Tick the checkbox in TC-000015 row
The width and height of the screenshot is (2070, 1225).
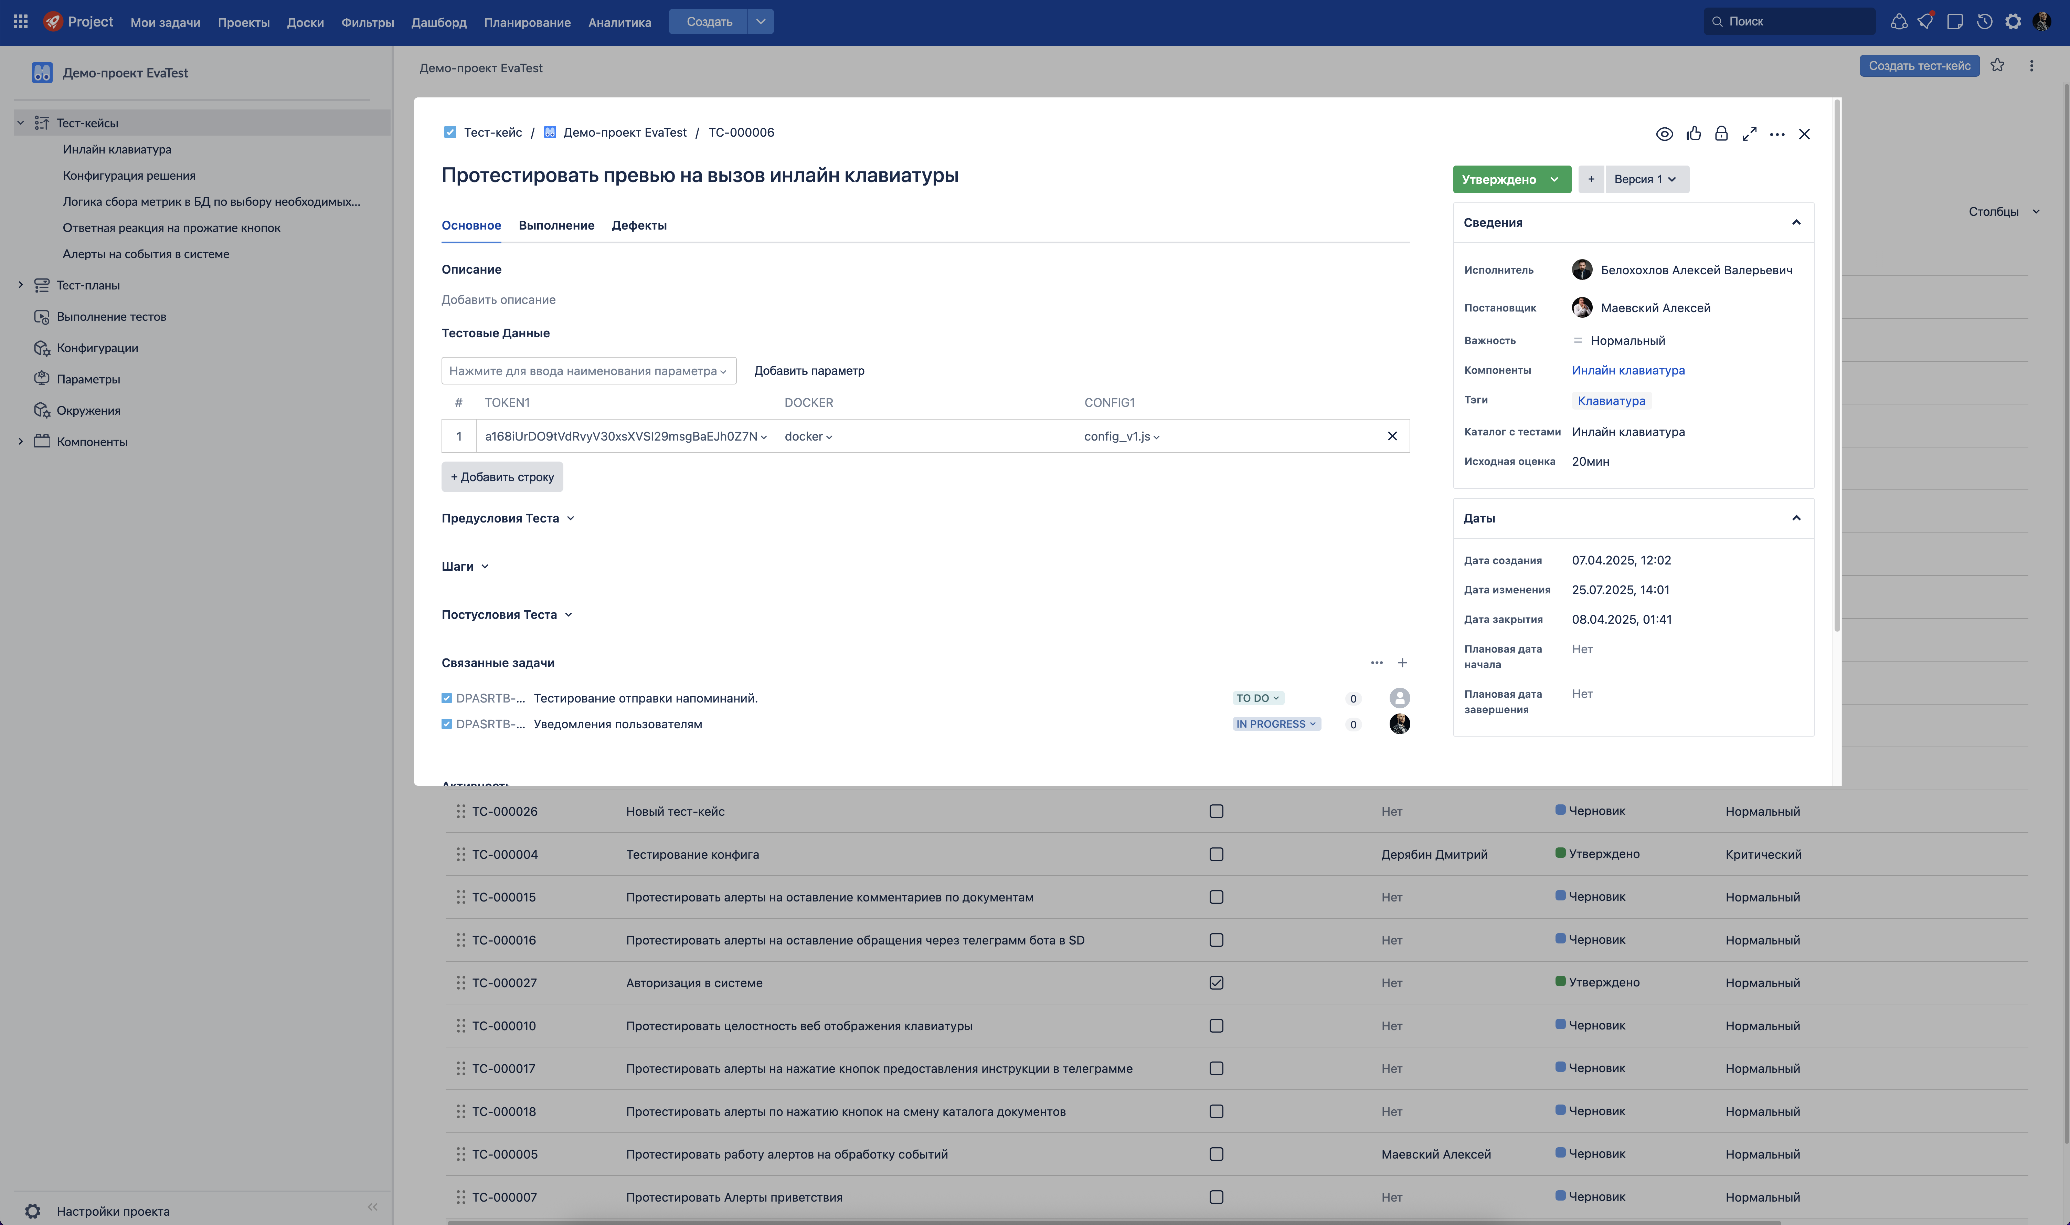pyautogui.click(x=1216, y=897)
